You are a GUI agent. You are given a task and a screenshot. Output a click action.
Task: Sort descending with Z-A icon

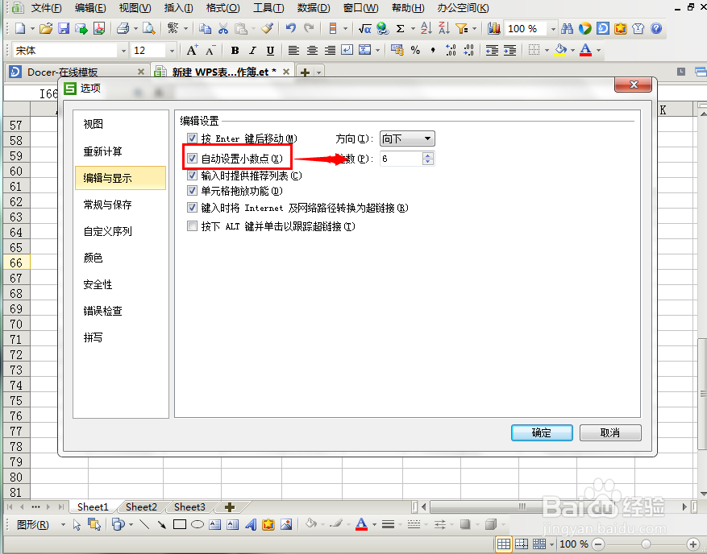(444, 28)
